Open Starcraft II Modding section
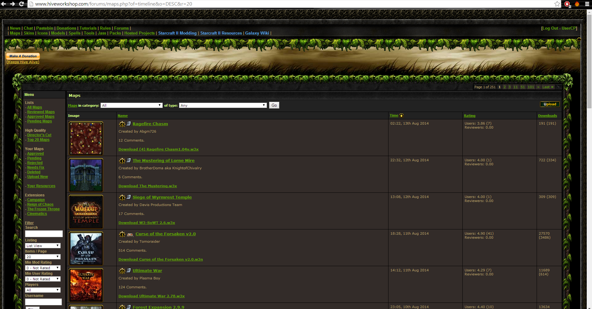Screen dimensions: 592x309 [x=178, y=33]
